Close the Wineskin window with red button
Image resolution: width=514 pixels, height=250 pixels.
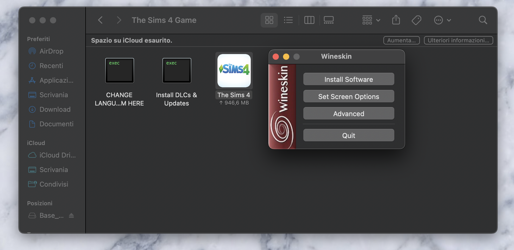(x=276, y=56)
